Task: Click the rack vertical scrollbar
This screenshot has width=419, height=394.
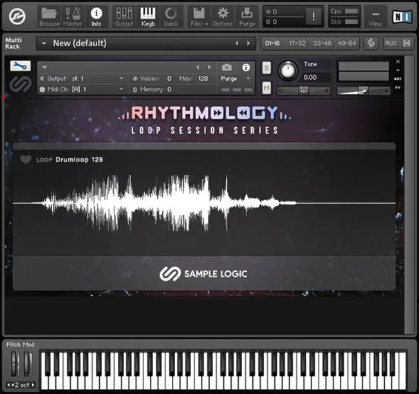Action: click(409, 195)
